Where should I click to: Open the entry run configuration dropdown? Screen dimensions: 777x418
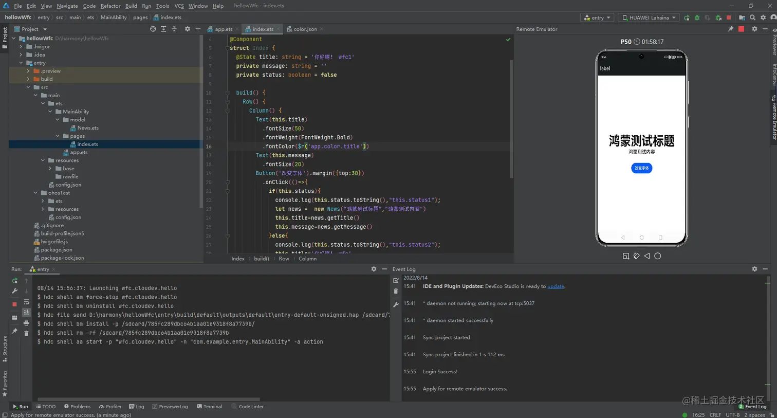[x=597, y=17]
